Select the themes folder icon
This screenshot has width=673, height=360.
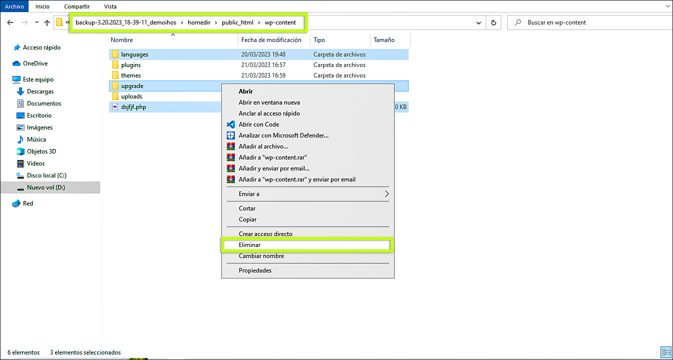pyautogui.click(x=115, y=75)
